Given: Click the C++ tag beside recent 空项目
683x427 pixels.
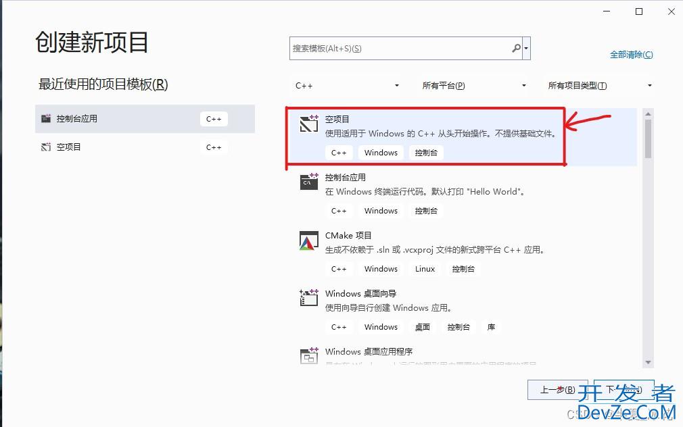Looking at the screenshot, I should [214, 147].
